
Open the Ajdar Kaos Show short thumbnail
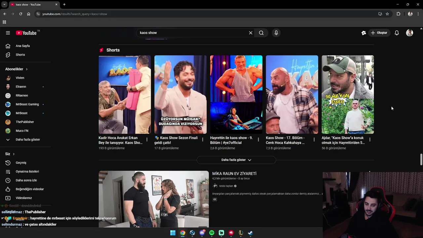click(x=348, y=95)
